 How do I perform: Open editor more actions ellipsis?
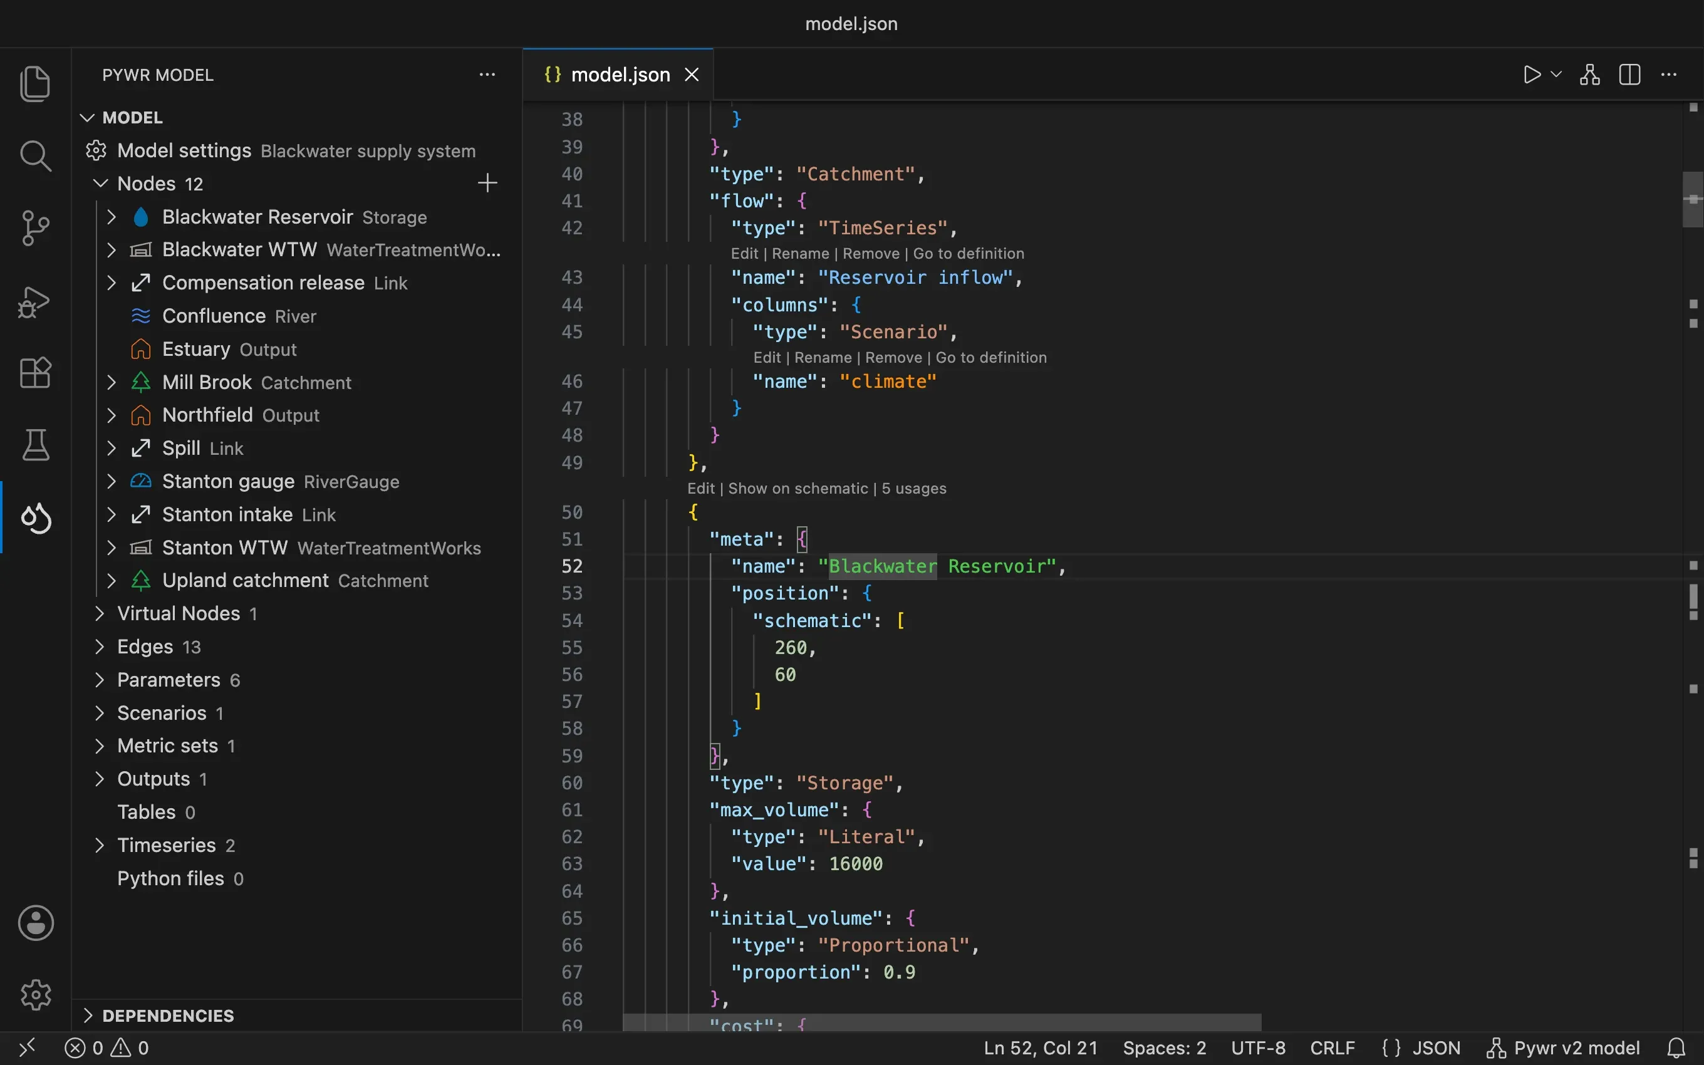[1669, 75]
